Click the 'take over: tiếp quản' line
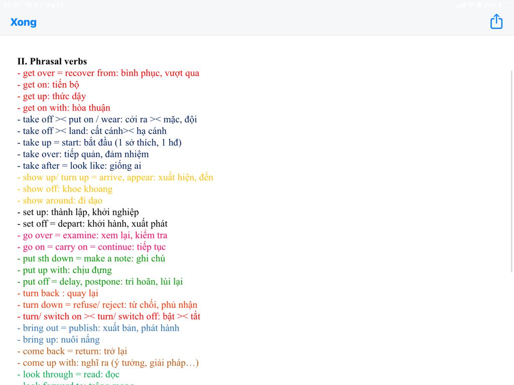This screenshot has width=514, height=385. point(83,154)
